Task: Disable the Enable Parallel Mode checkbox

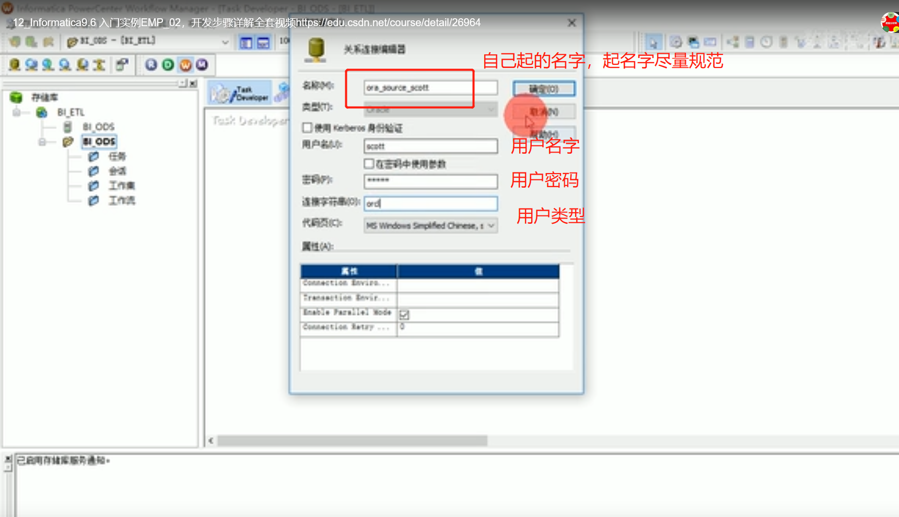Action: 405,314
